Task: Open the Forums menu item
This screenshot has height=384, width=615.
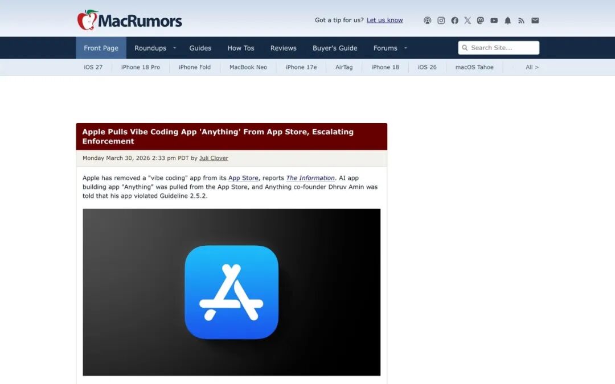Action: [x=385, y=48]
